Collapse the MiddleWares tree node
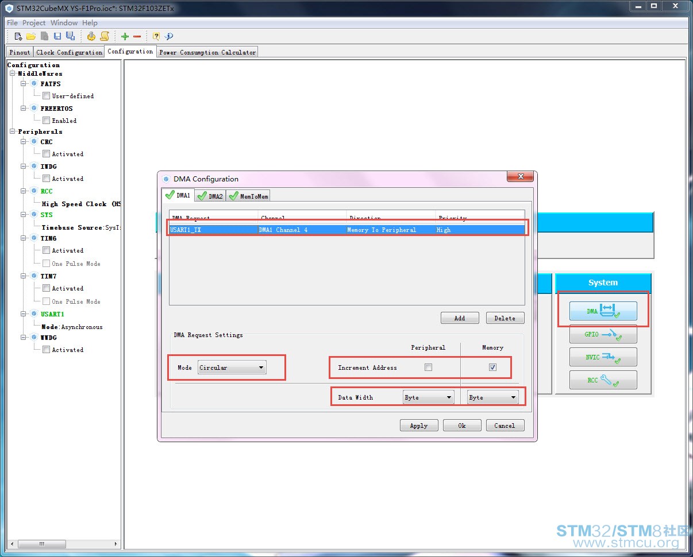693x557 pixels. click(13, 74)
